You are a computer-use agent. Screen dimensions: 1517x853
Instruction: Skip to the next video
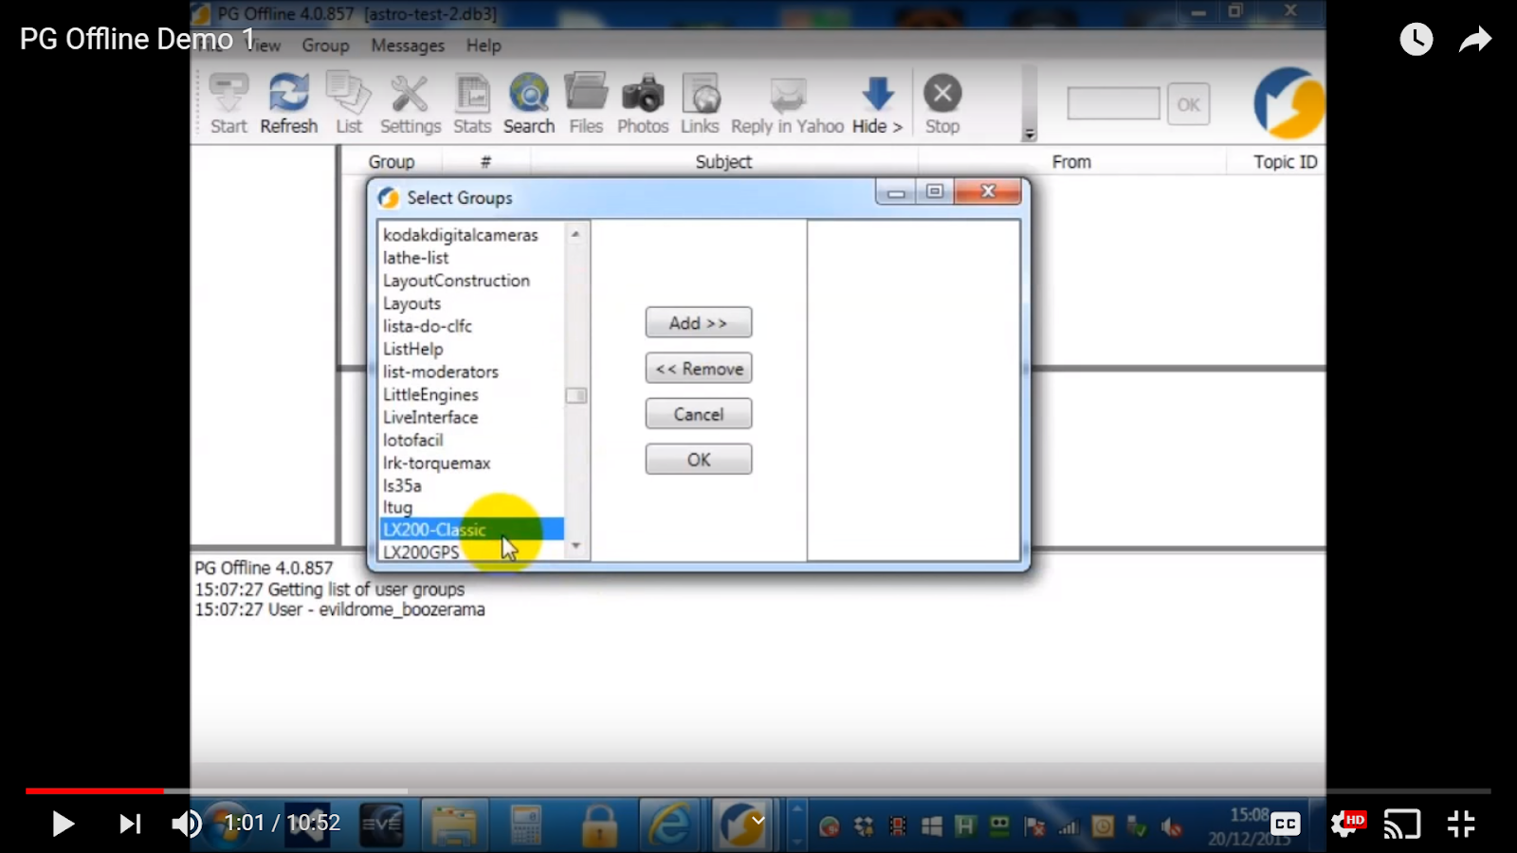130,824
